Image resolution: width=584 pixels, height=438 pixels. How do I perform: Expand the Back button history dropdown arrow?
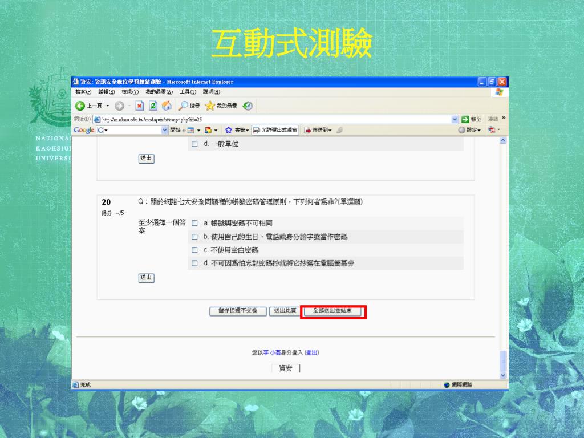[x=108, y=106]
